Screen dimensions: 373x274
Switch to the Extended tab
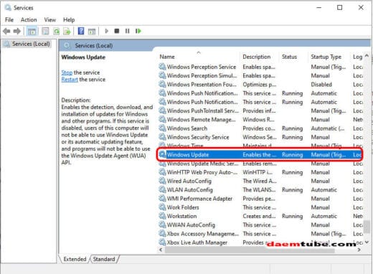75,259
